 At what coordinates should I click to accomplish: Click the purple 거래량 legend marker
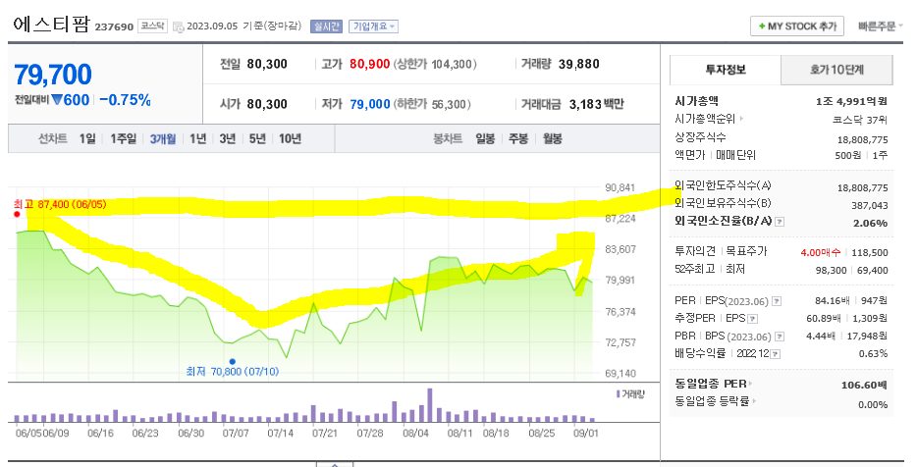pos(619,394)
